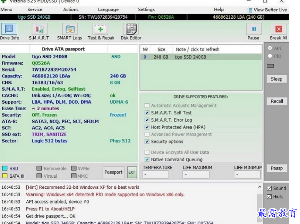The height and width of the screenshot is (224, 300).
Task: Click the green EXT button
Action: pos(132,172)
